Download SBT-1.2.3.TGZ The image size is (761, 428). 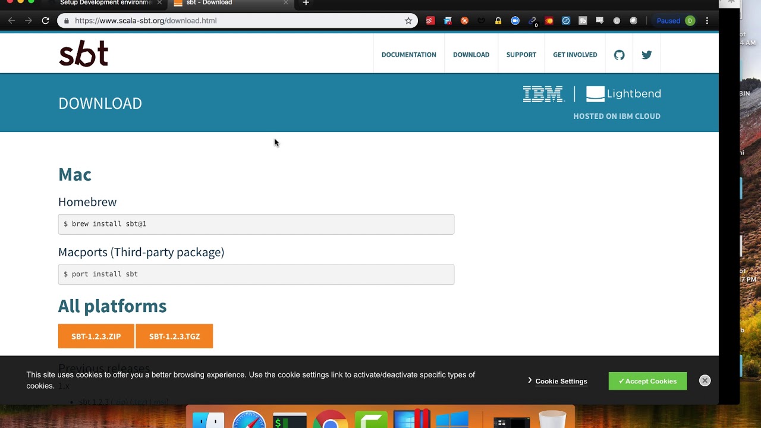[174, 336]
